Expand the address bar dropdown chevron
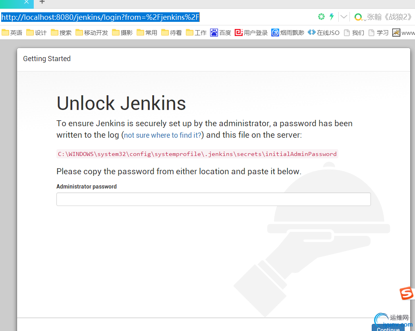 coord(344,17)
